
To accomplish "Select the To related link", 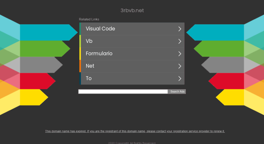I will 132,78.
